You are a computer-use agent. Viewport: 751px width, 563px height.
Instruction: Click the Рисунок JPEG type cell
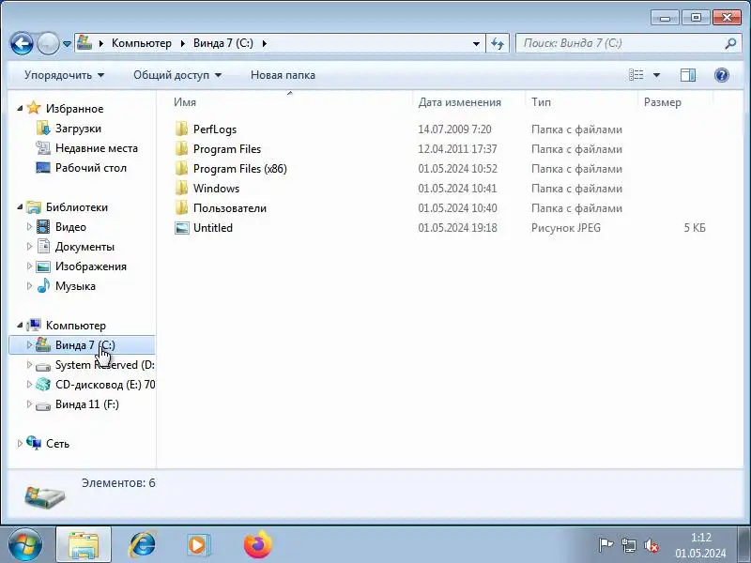(566, 228)
